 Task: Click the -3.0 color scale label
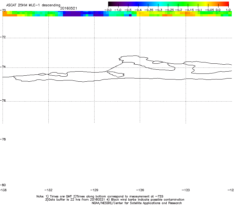click(x=108, y=10)
